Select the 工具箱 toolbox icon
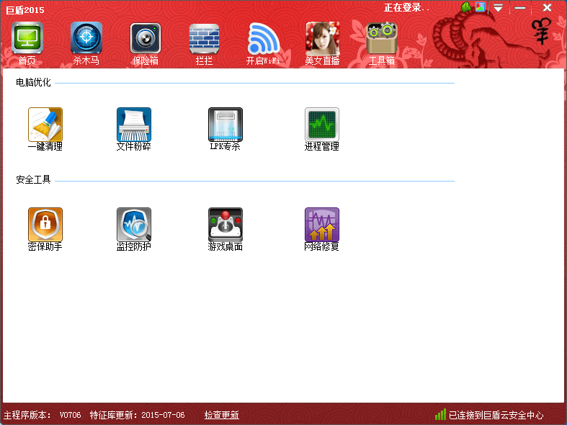567x425 pixels. (x=382, y=38)
